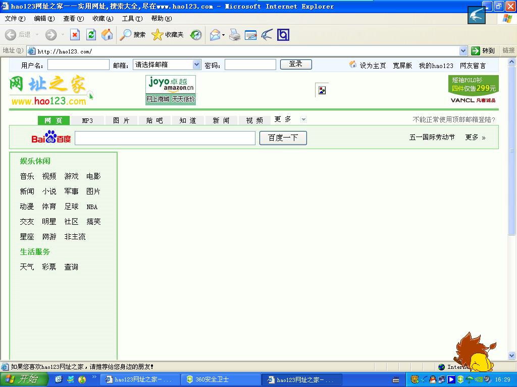Open the 网友留言 link
This screenshot has height=387, width=517.
pos(473,66)
